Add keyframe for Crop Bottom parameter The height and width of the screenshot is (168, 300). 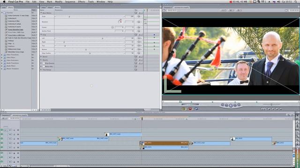coord(139,49)
